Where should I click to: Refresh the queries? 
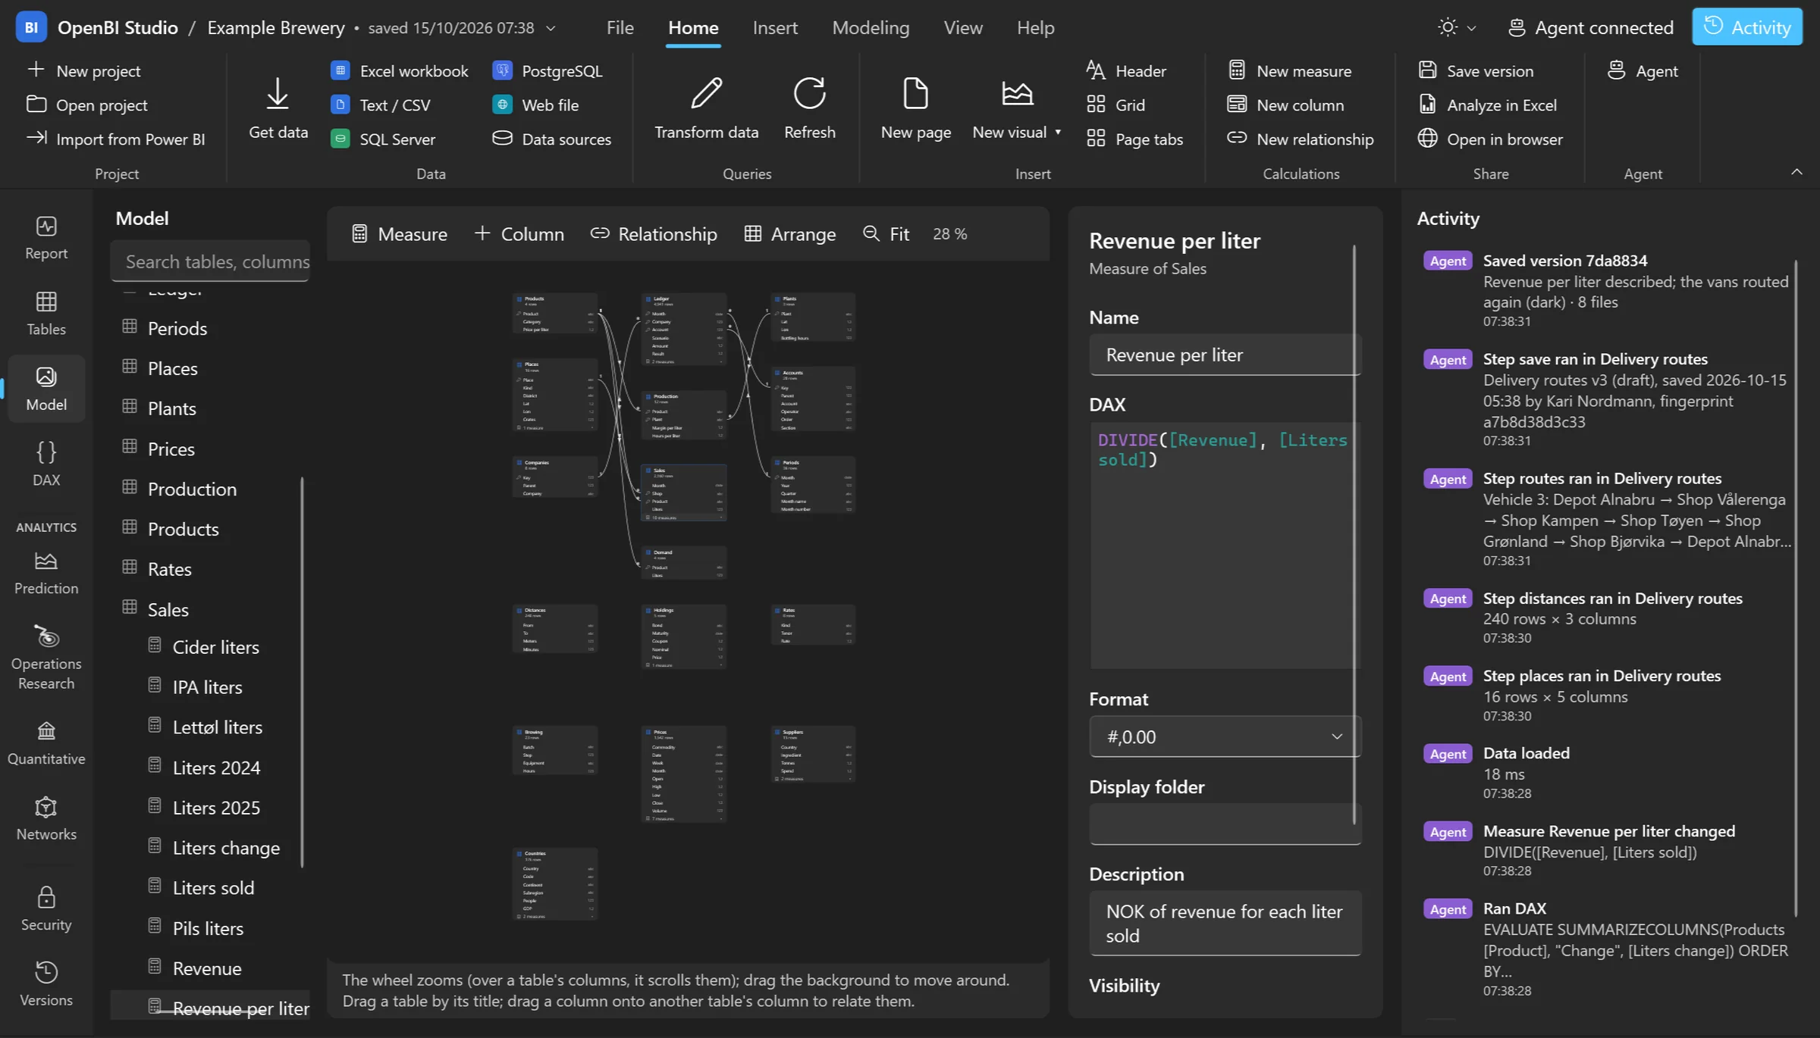click(x=809, y=108)
